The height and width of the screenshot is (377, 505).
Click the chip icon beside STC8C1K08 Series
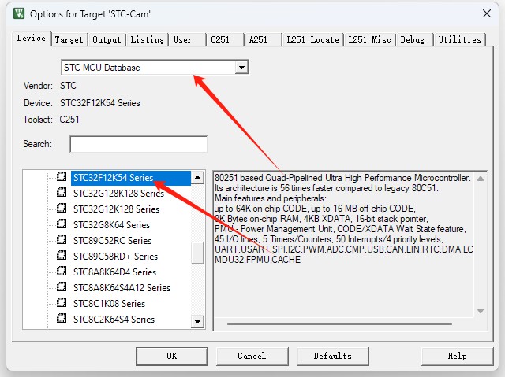point(62,302)
